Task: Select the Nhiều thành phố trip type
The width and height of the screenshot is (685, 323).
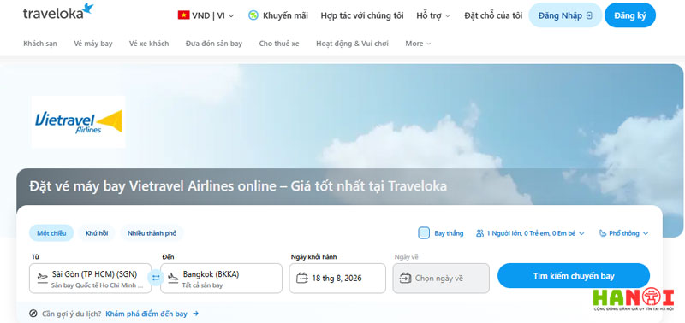Action: [x=152, y=233]
